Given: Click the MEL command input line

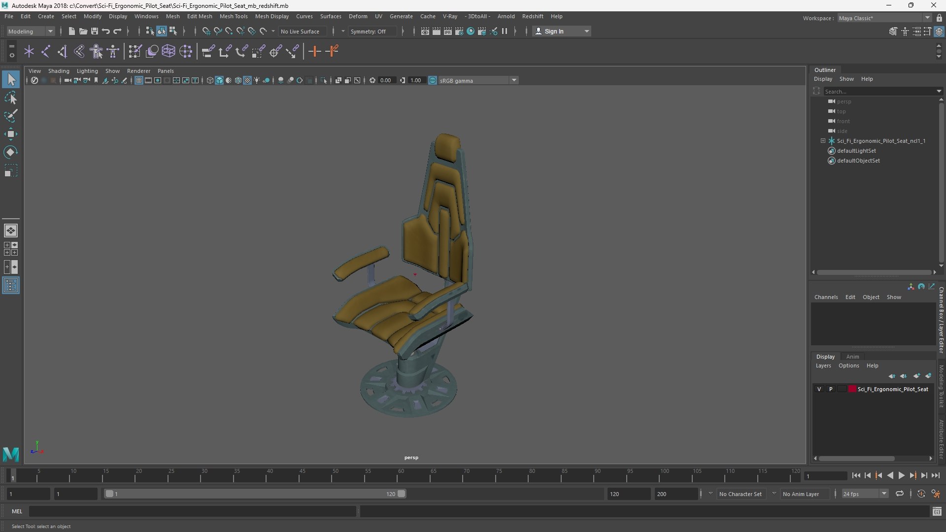Looking at the screenshot, I should tap(192, 511).
